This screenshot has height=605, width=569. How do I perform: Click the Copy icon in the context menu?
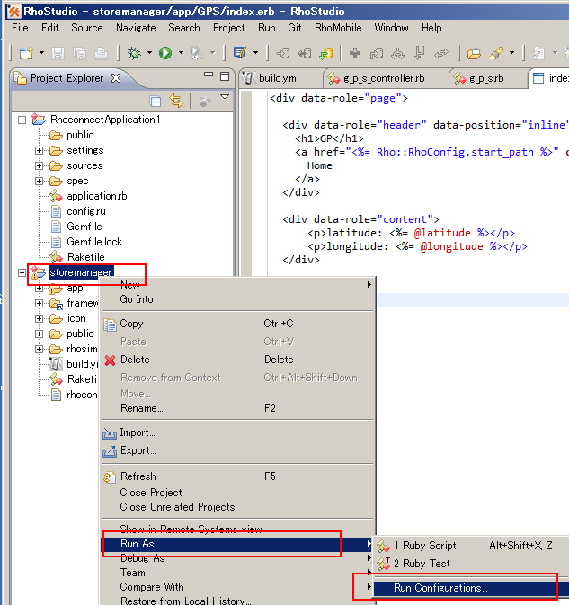tap(110, 325)
